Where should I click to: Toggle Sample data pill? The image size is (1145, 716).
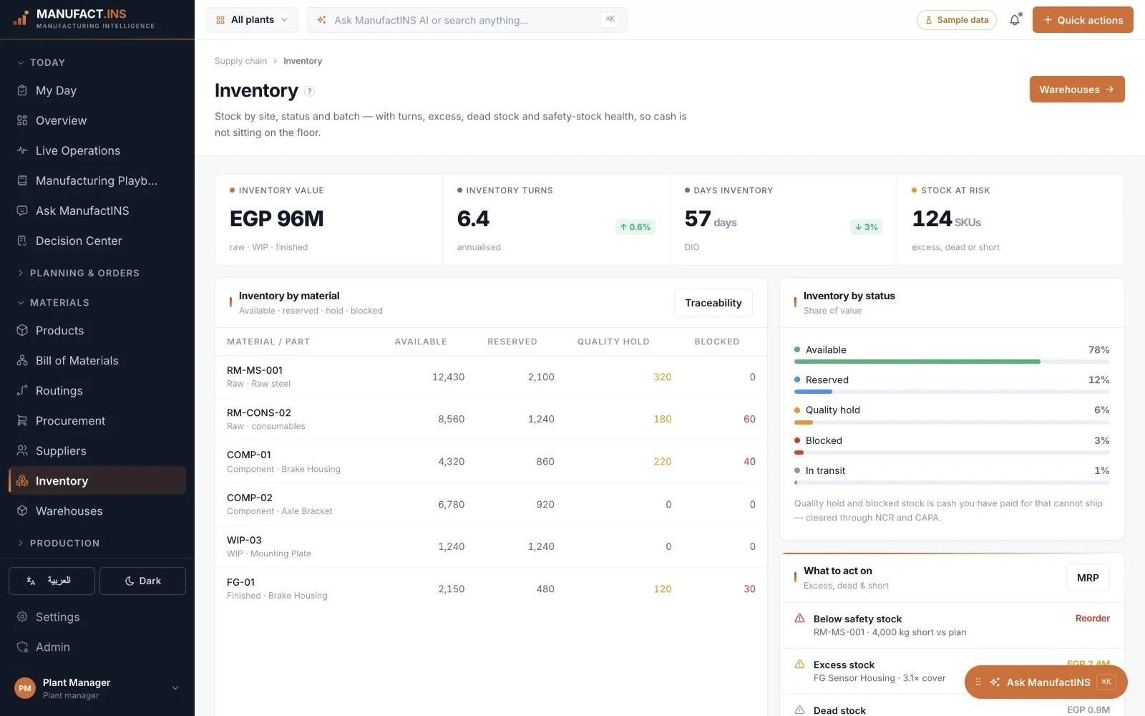(957, 20)
